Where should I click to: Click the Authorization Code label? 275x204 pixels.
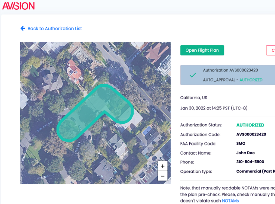point(200,135)
